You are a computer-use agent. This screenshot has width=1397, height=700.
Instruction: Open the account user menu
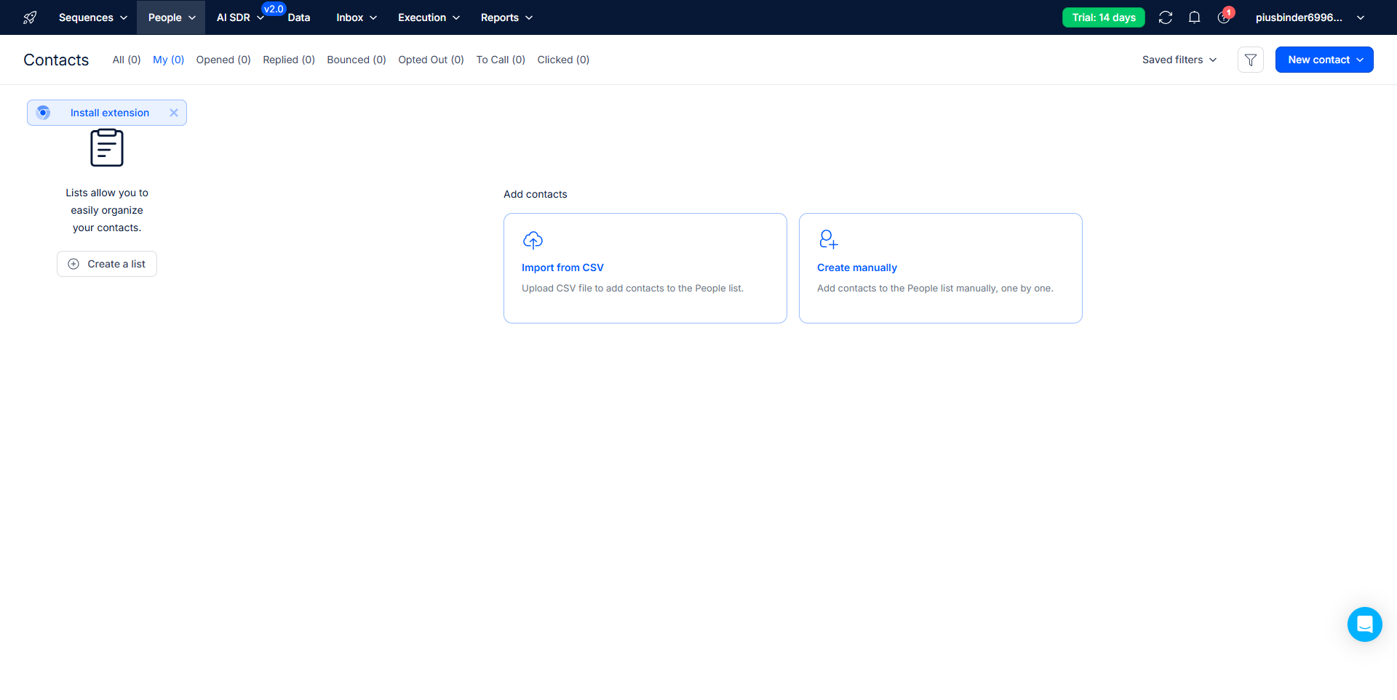1309,17
